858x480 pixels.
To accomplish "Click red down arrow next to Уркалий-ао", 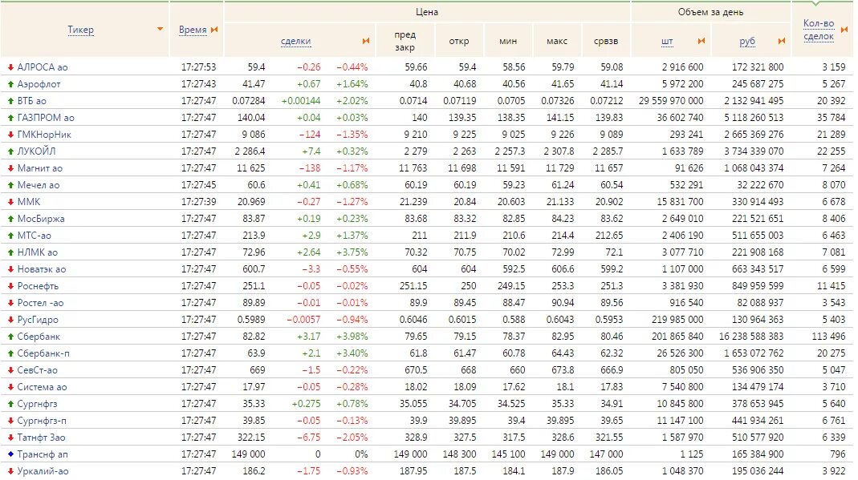I will (10, 470).
